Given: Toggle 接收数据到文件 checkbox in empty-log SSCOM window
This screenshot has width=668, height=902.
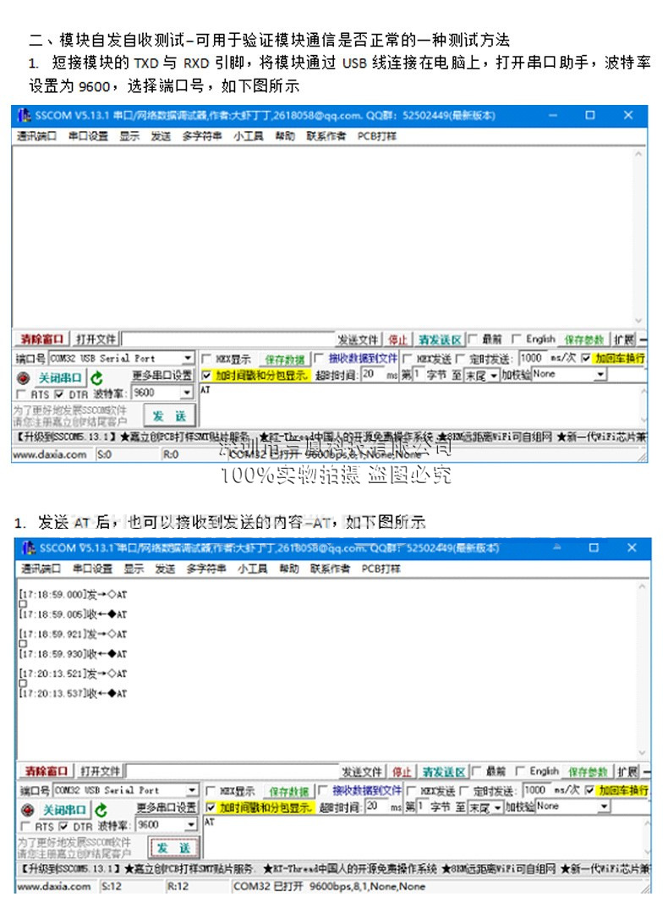Looking at the screenshot, I should 320,358.
